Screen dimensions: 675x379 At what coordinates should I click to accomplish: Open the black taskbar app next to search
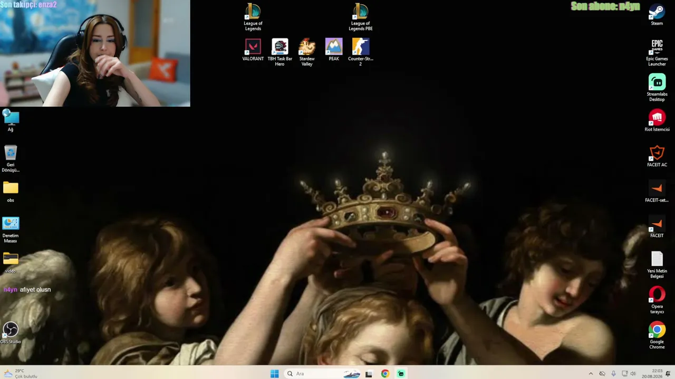coord(369,374)
